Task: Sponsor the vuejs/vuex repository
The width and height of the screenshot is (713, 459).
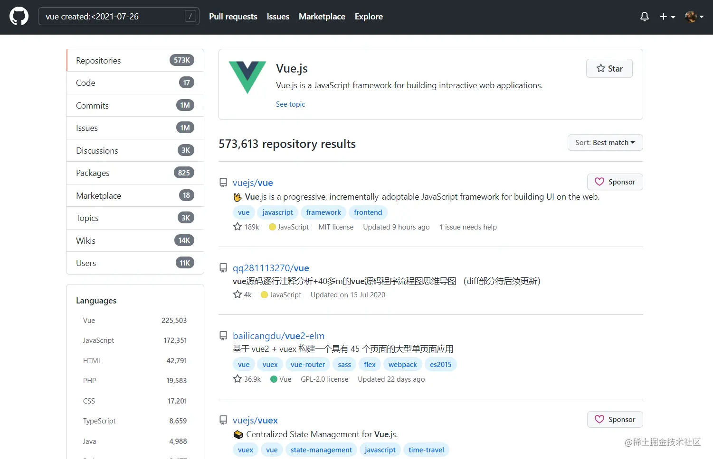Action: (615, 420)
